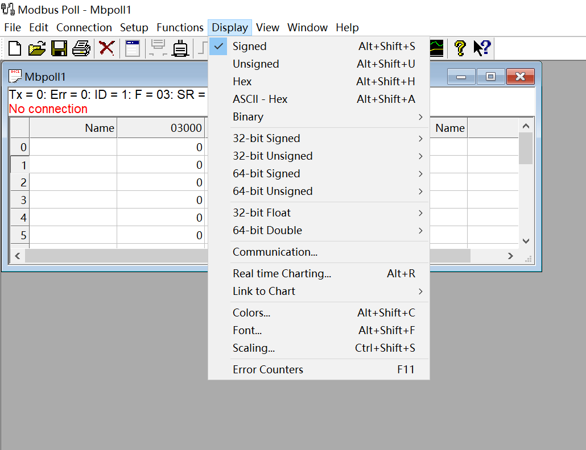This screenshot has height=450, width=586.
Task: Click the yellow question mark Help icon
Action: [460, 48]
